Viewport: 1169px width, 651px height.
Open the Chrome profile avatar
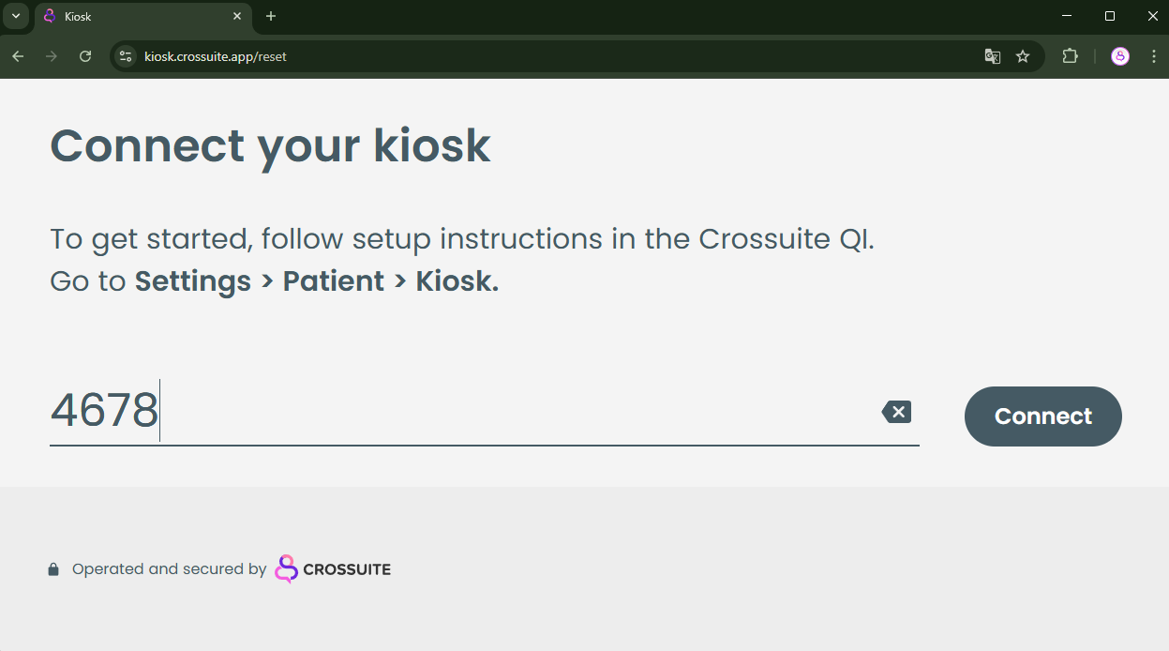click(x=1120, y=56)
